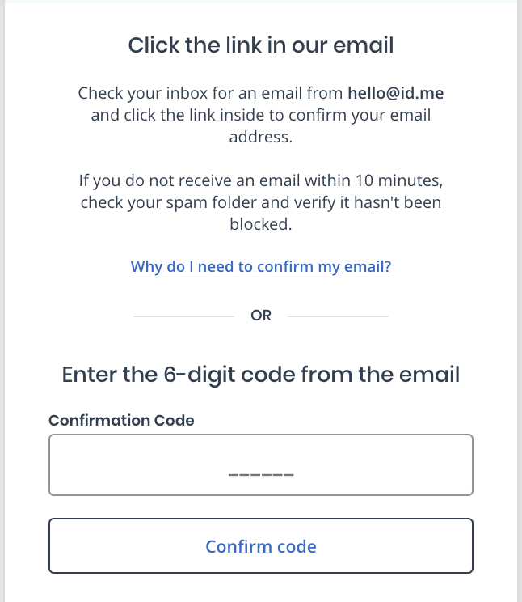Click the word 'address.' ending the first paragraph
The width and height of the screenshot is (522, 602).
tap(260, 137)
